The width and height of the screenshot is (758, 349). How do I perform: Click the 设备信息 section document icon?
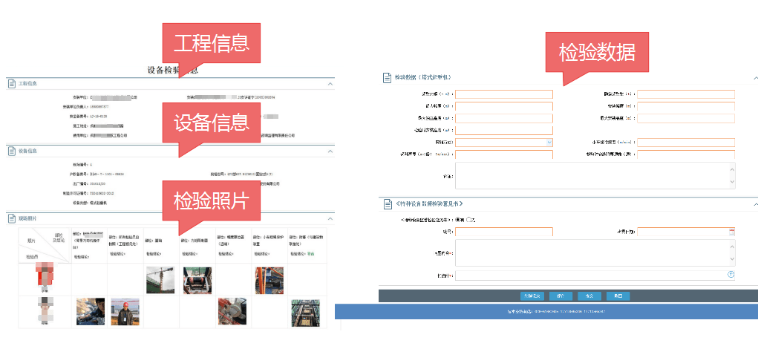11,151
